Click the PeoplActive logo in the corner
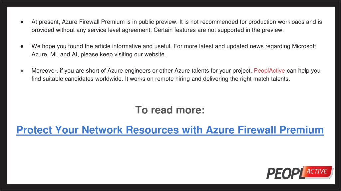The height and width of the screenshot is (191, 341). point(300,172)
